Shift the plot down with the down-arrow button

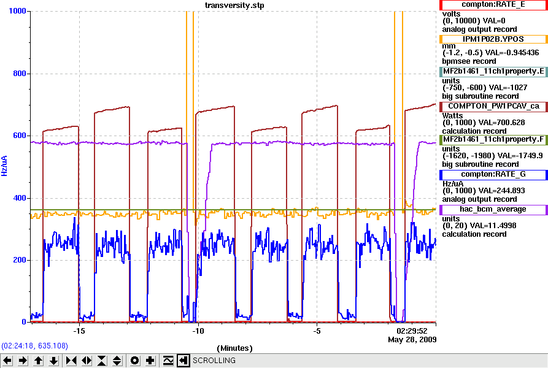(x=53, y=360)
